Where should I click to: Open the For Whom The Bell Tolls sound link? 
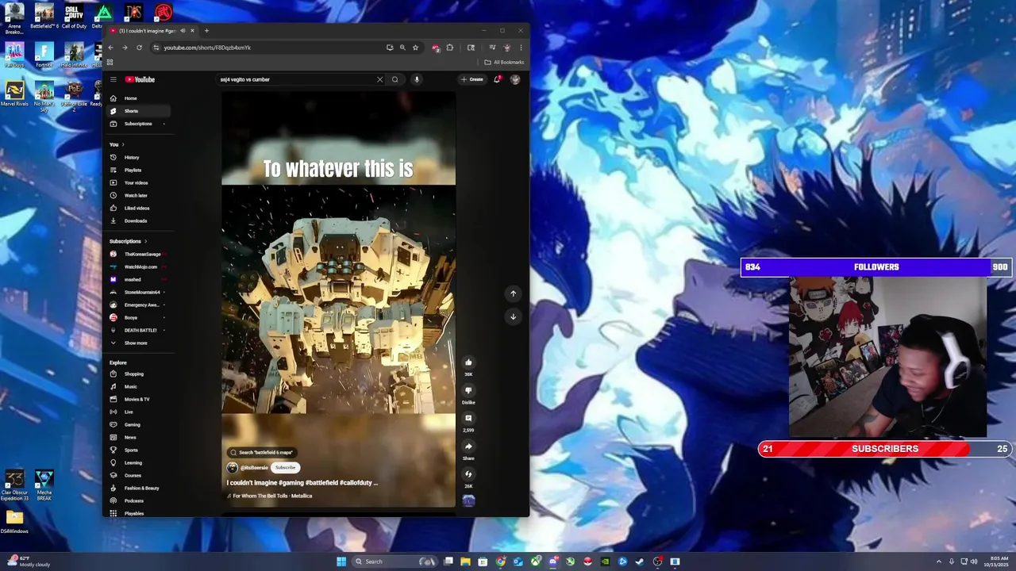click(270, 496)
